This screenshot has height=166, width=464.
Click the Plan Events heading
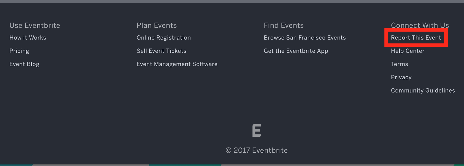pyautogui.click(x=157, y=26)
